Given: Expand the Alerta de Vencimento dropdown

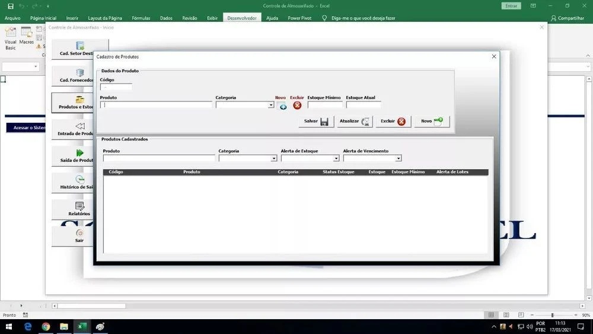Looking at the screenshot, I should coord(398,158).
